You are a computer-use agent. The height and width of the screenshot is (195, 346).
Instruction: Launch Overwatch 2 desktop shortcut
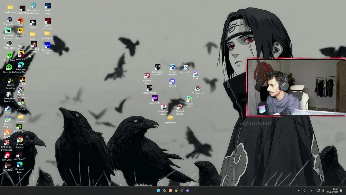coord(198,92)
